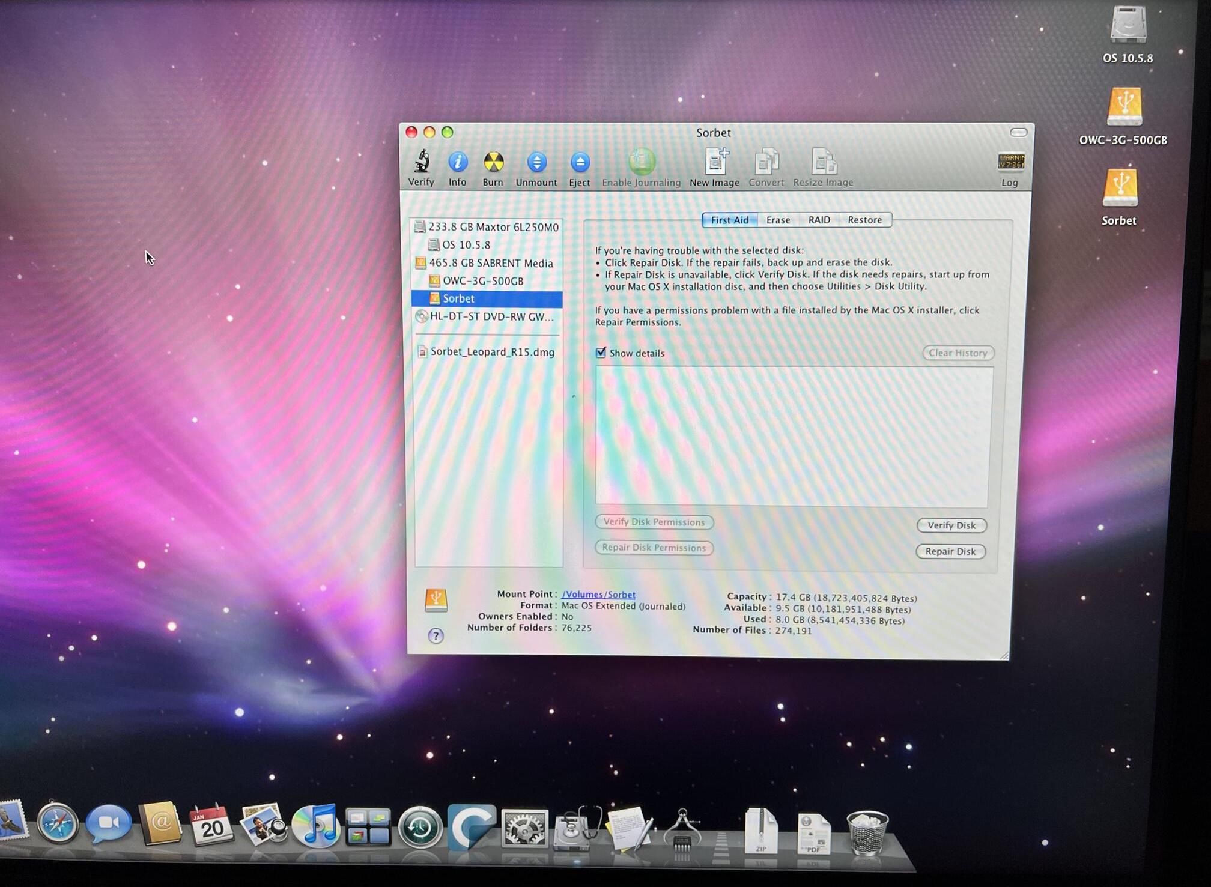1211x887 pixels.
Task: Open Address Book from the Dock
Action: point(160,823)
